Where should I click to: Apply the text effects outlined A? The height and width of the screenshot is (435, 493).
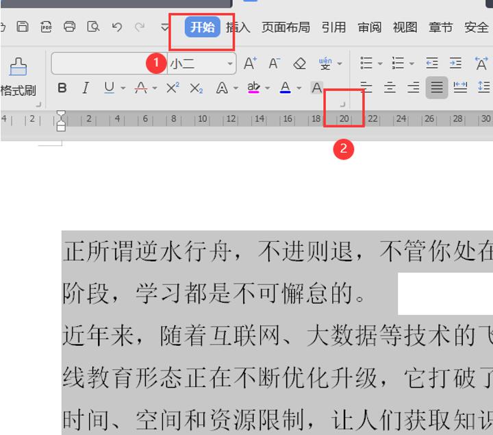tap(222, 88)
